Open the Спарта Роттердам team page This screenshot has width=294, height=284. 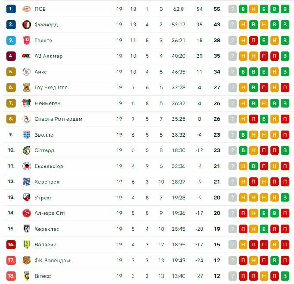[x=58, y=119]
